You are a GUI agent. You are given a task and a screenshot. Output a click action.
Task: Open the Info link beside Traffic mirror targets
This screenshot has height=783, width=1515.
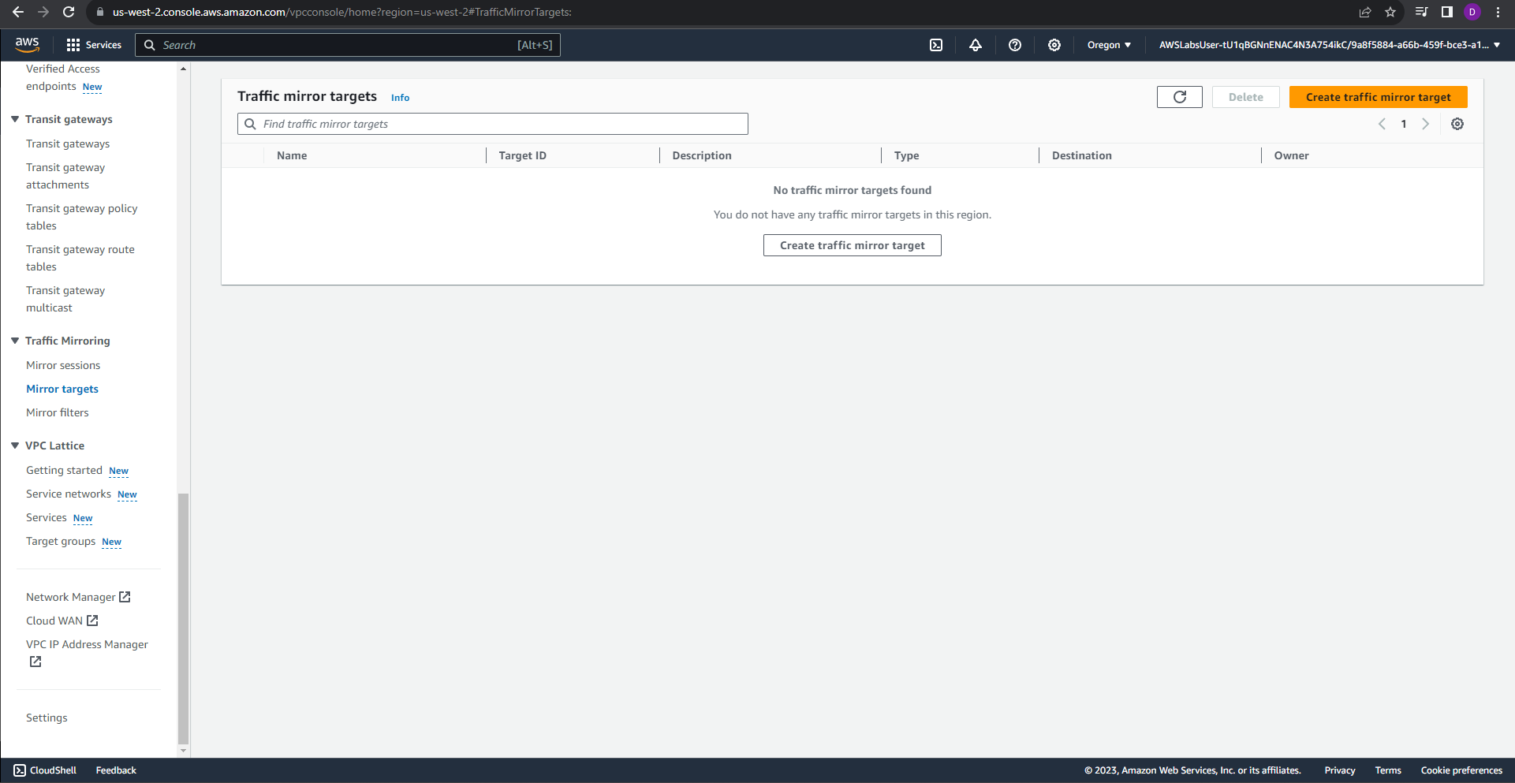[x=400, y=97]
